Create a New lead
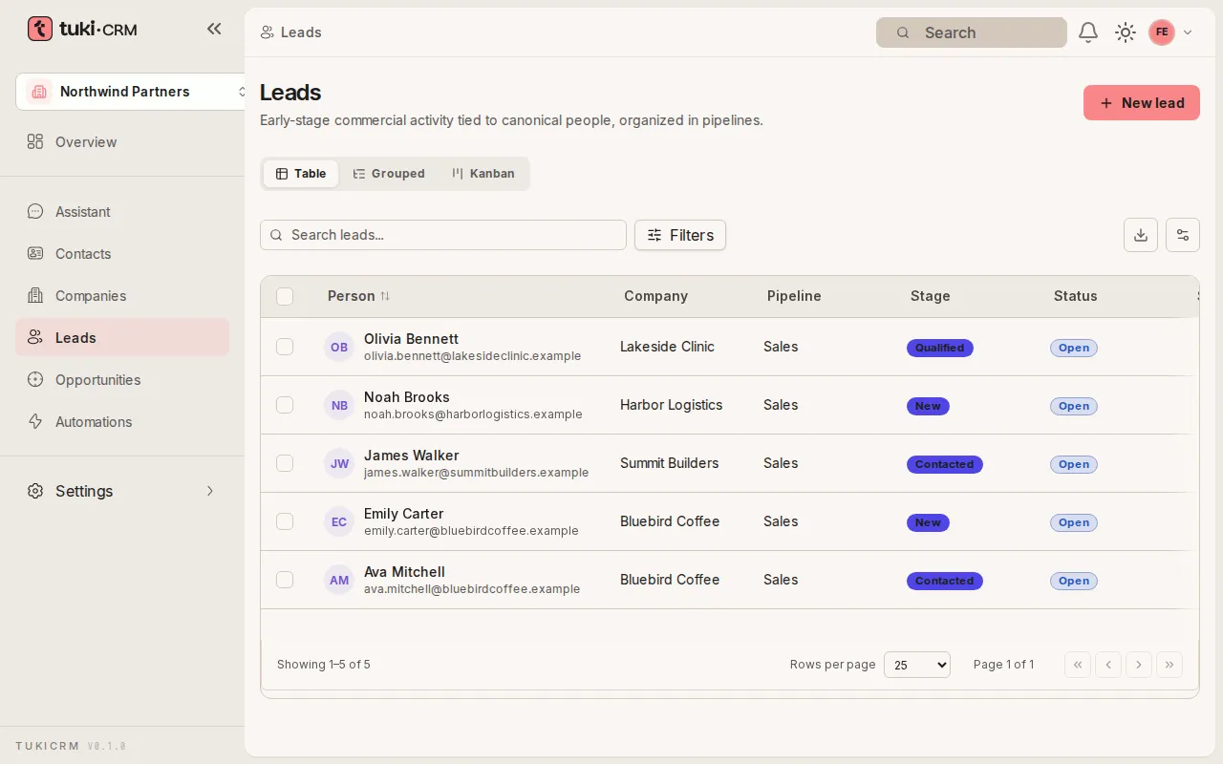The height and width of the screenshot is (764, 1223). pyautogui.click(x=1142, y=103)
